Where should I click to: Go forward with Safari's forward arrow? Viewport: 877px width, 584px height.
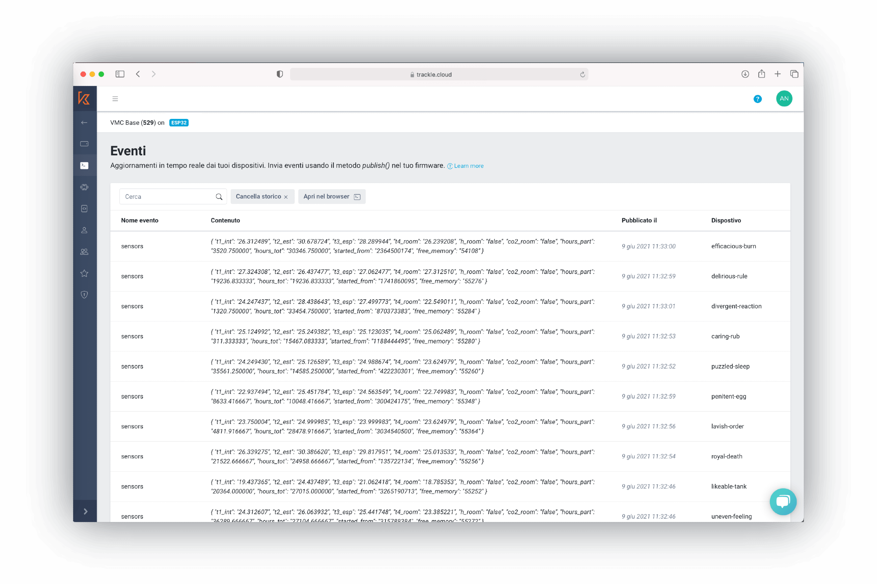pos(153,74)
